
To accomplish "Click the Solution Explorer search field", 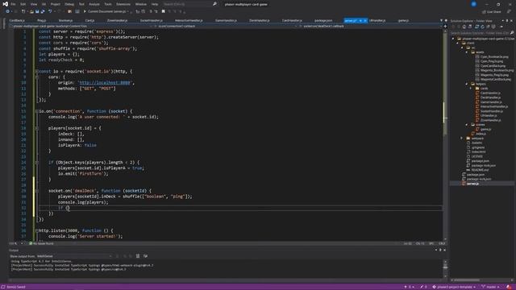I will click(x=482, y=33).
